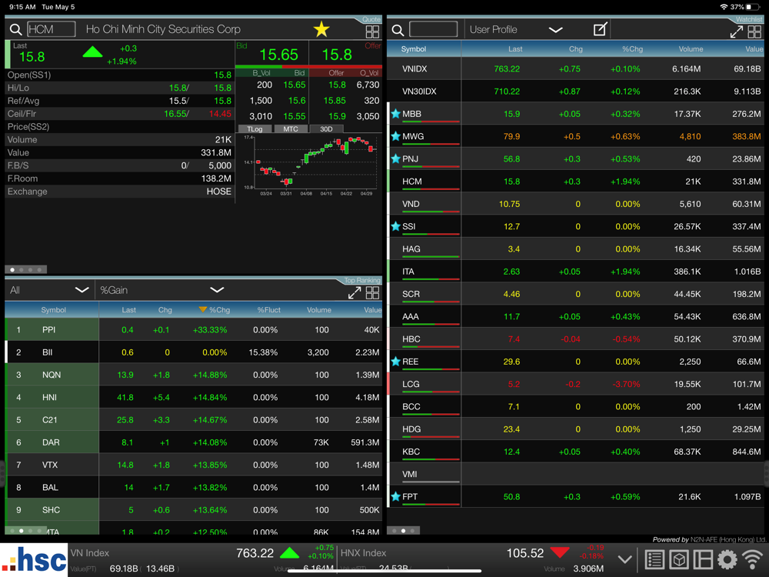Select the NQN row in Top Ranking
Screen dimensions: 769x577
click(193, 375)
